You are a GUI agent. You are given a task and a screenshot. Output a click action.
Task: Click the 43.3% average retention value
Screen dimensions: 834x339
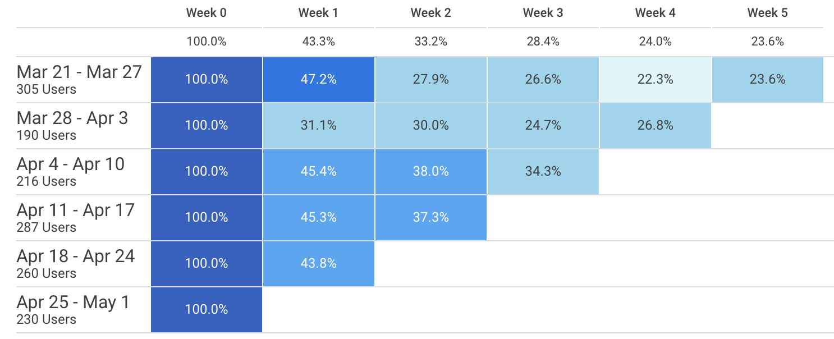click(x=318, y=42)
